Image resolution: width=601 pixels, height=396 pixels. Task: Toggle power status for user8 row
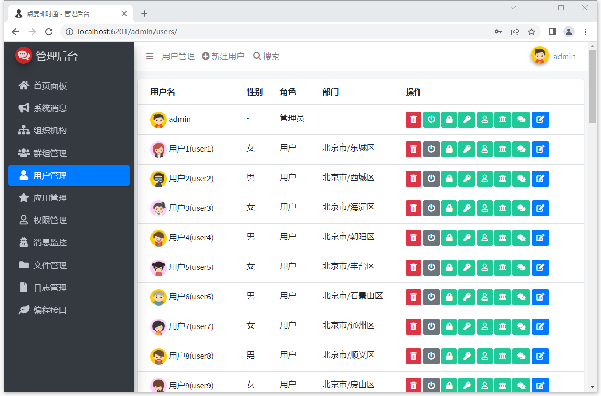[x=431, y=356]
